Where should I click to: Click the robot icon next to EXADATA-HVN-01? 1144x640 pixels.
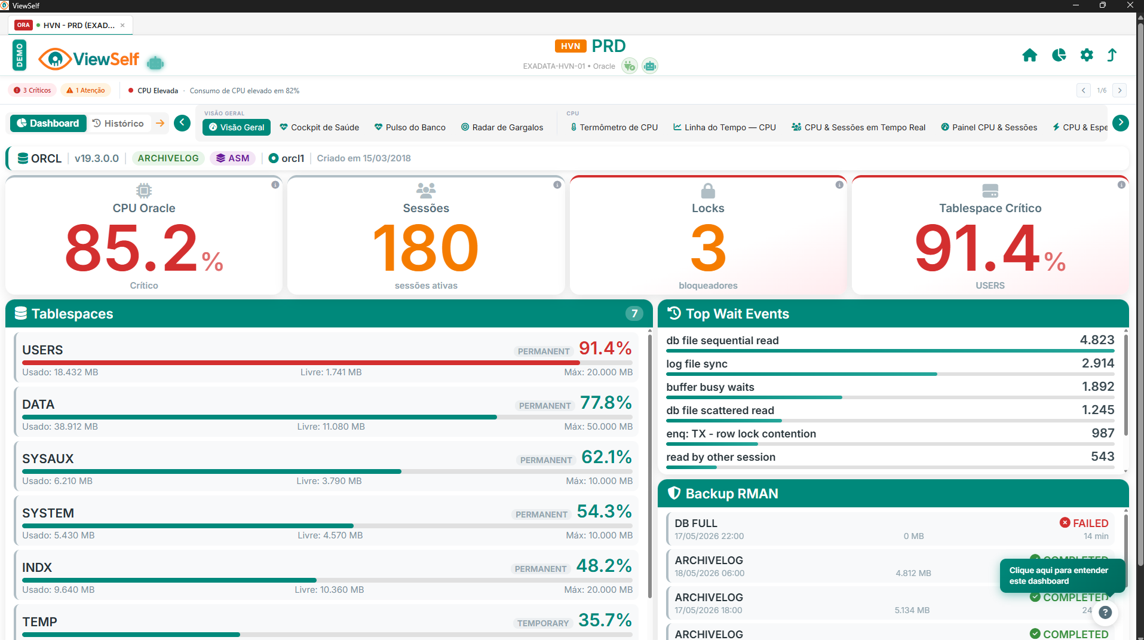pyautogui.click(x=650, y=66)
